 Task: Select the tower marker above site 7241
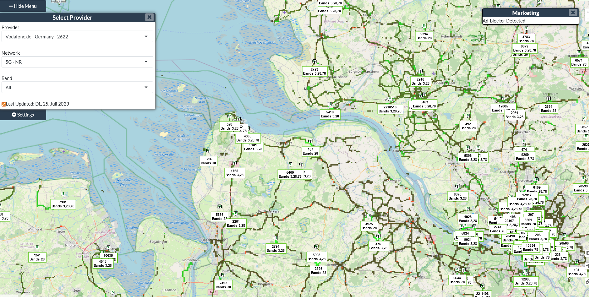click(x=37, y=247)
